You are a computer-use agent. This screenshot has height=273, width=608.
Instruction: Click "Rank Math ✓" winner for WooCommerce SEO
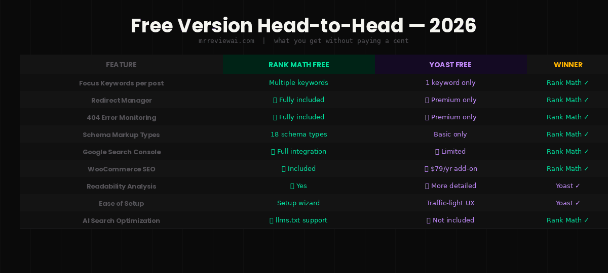pyautogui.click(x=567, y=168)
